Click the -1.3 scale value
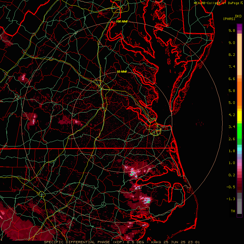This screenshot has height=244, width=244. point(231,199)
